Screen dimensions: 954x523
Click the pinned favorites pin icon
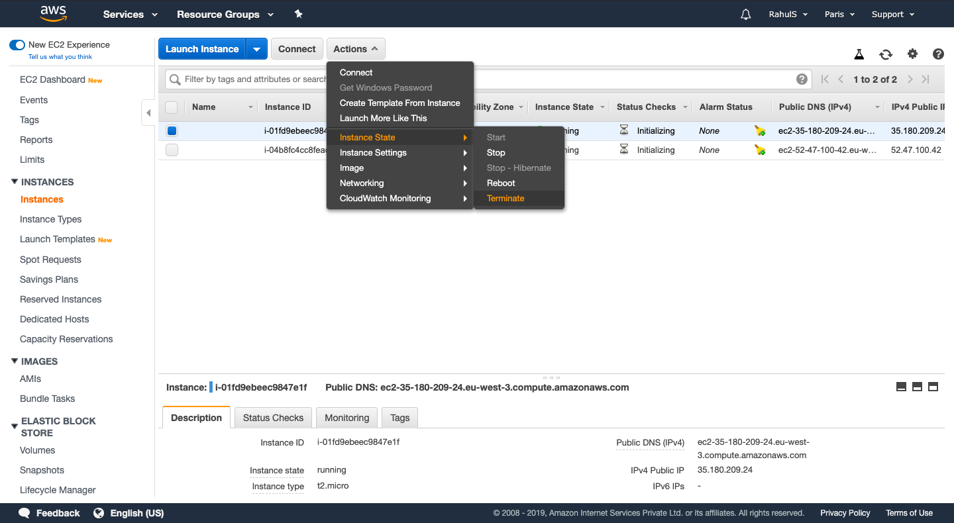pos(298,13)
